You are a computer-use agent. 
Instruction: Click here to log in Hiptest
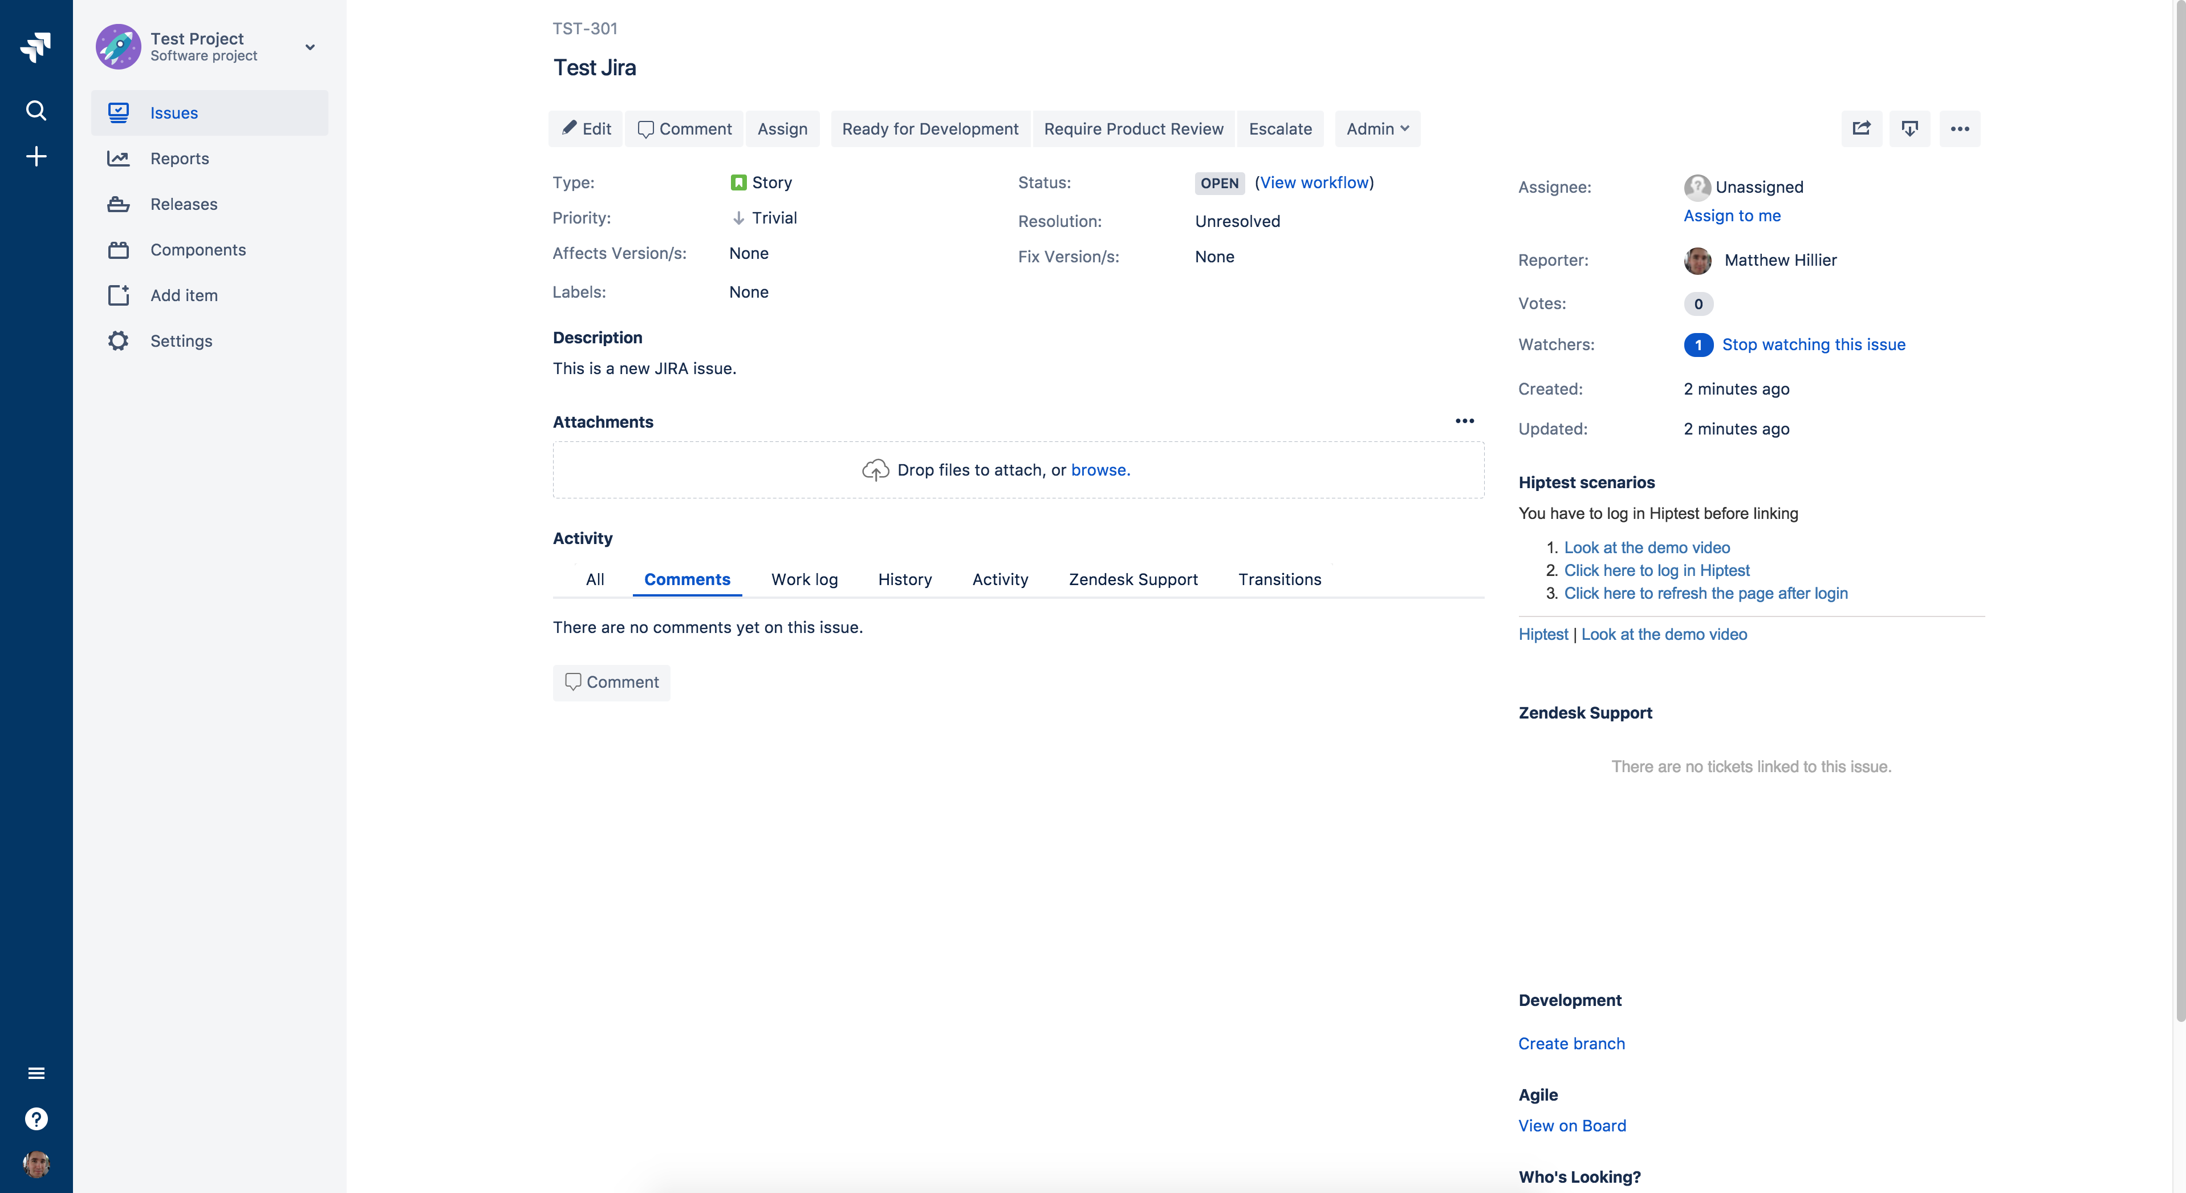point(1656,570)
